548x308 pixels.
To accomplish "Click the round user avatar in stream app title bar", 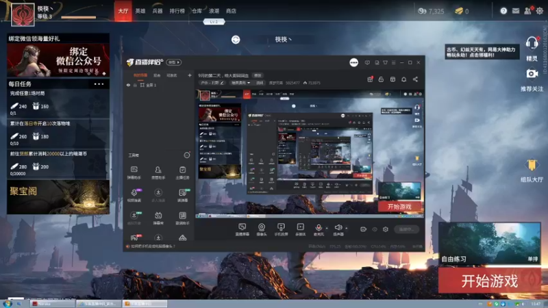I will [353, 62].
